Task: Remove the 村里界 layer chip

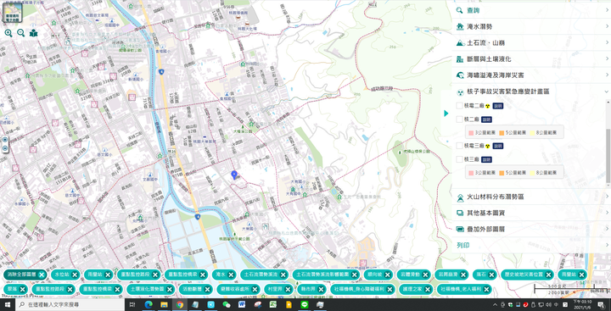Action: tap(288, 290)
